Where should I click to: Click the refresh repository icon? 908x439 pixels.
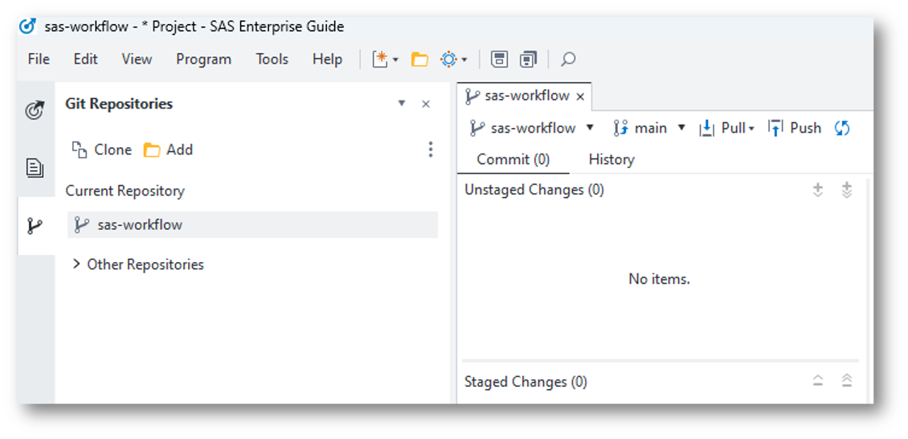coord(842,128)
